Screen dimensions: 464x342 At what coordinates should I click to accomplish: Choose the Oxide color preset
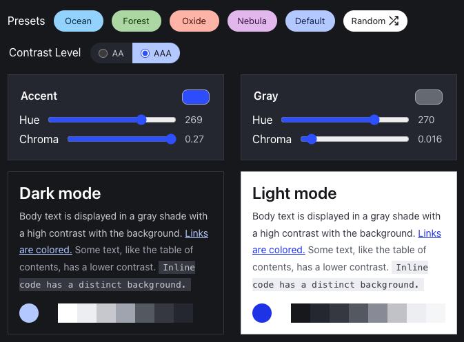tap(194, 21)
